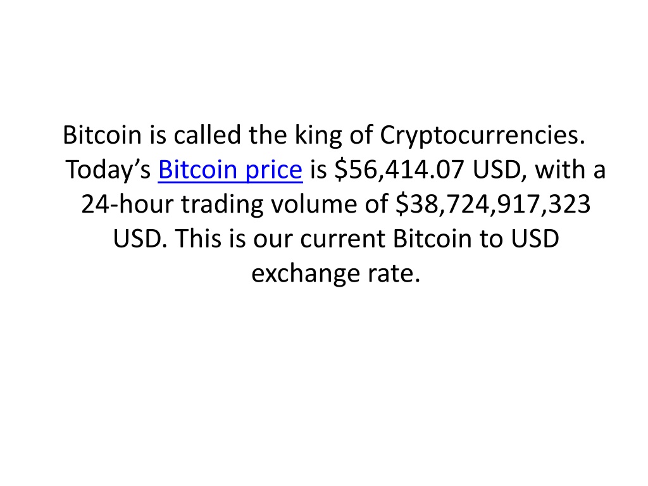Click the text 24-hour
Viewport: 648px width, 486px height.
coord(127,204)
